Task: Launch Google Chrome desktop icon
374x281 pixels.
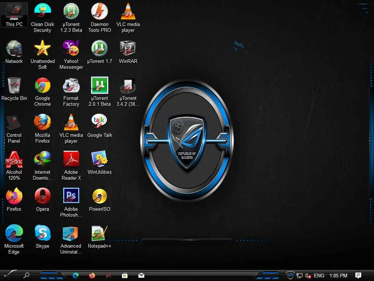Action: 42,92
